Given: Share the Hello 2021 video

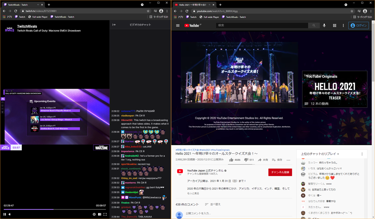Looking at the screenshot, I should coord(263,160).
